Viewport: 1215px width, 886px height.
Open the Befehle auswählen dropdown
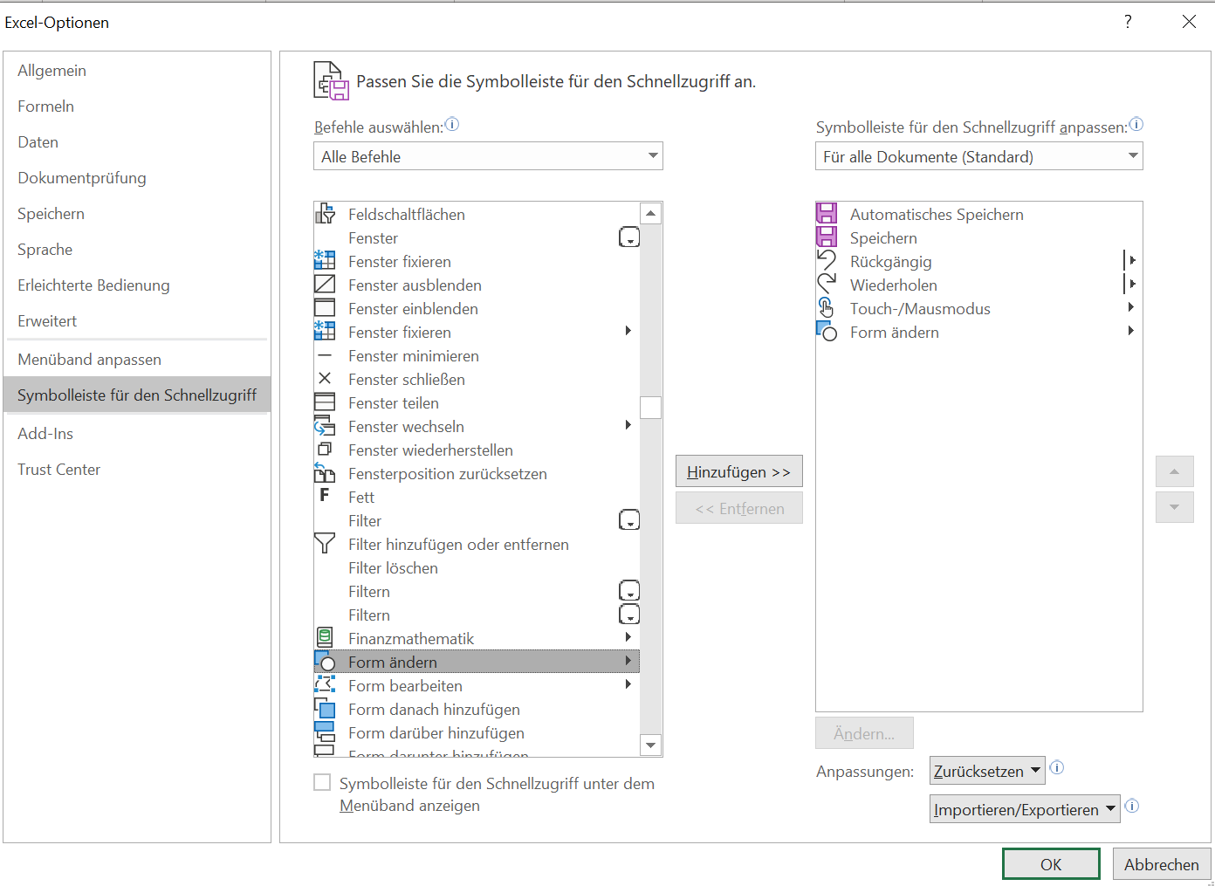pyautogui.click(x=488, y=156)
